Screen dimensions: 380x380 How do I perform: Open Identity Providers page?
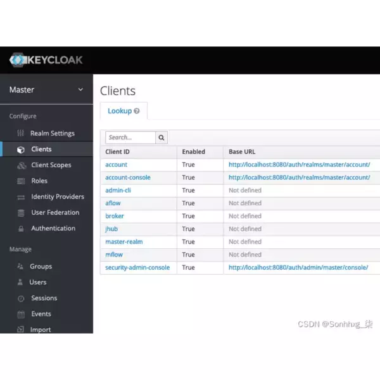[x=58, y=197]
